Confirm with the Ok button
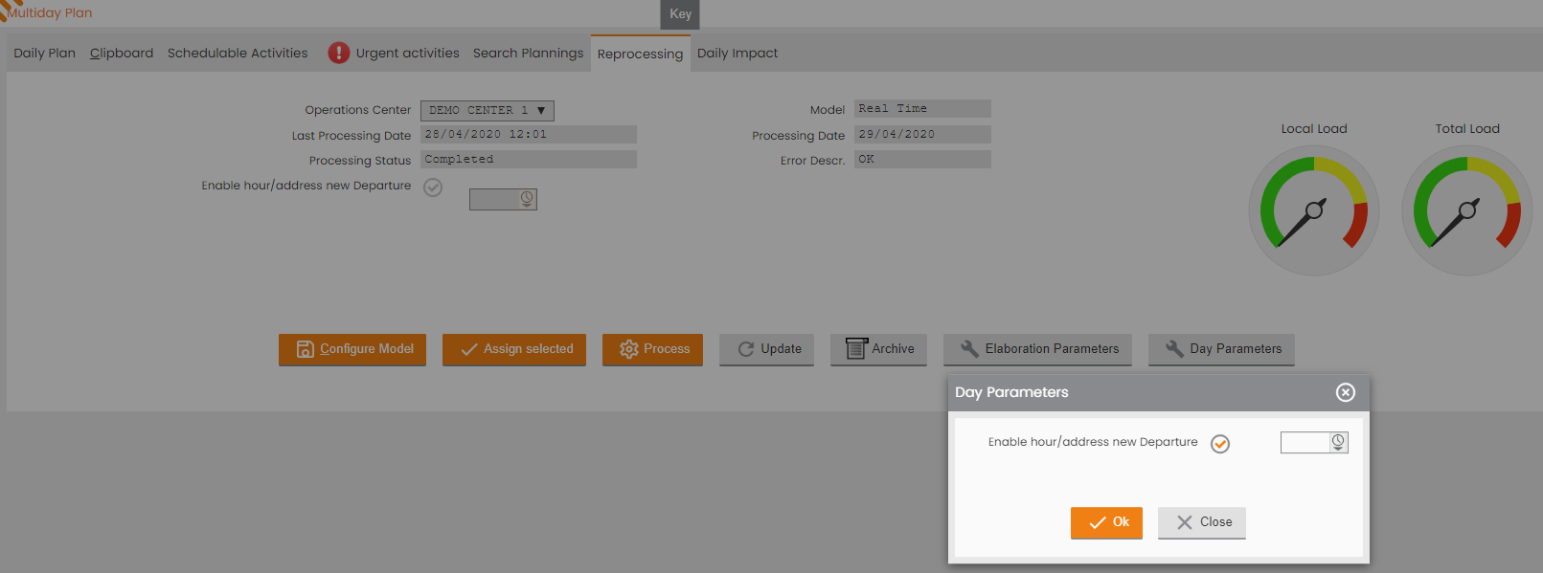Viewport: 1543px width, 573px height. (1106, 522)
